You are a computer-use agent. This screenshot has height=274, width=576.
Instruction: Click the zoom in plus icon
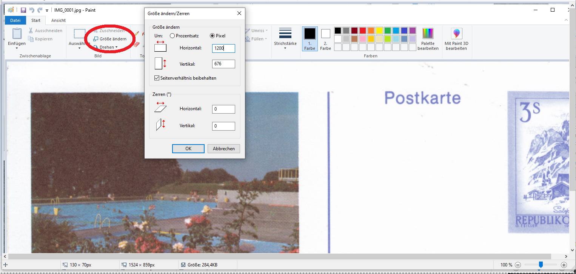[x=564, y=265]
